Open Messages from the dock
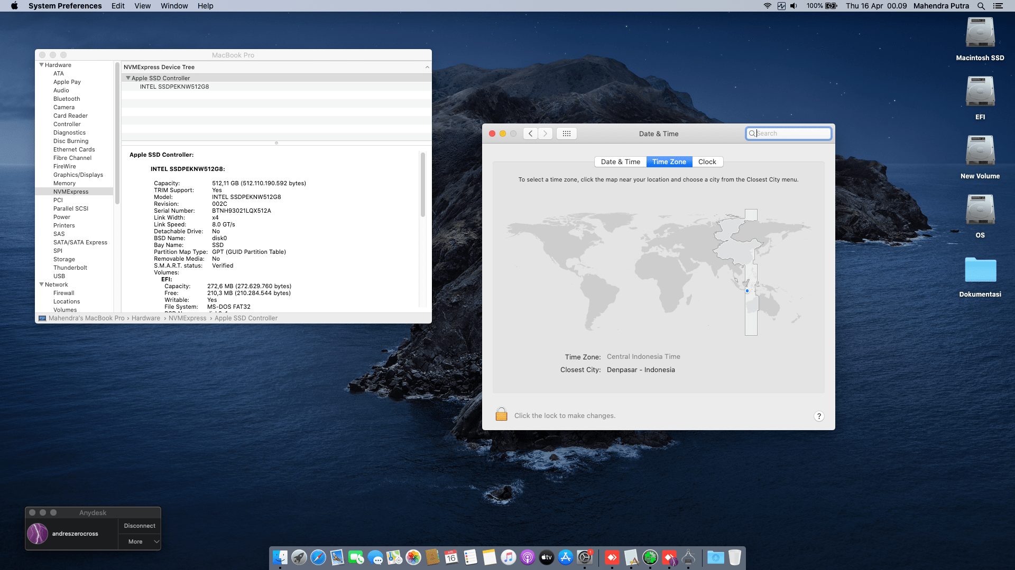The width and height of the screenshot is (1015, 570). pos(375,557)
